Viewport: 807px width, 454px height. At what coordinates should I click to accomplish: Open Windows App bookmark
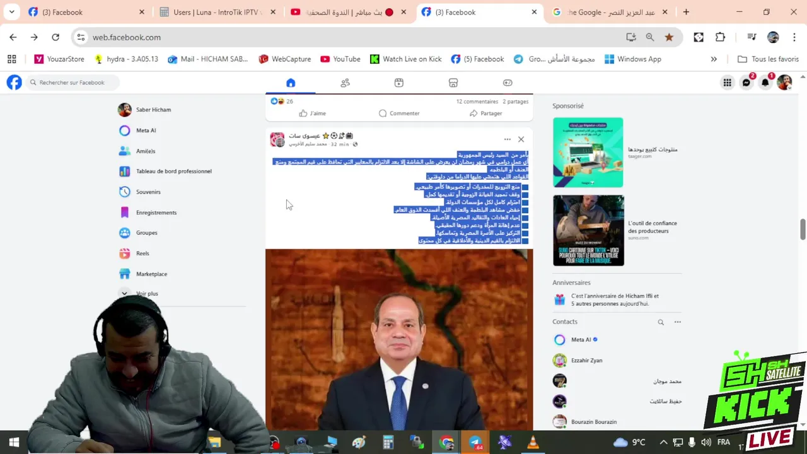(633, 59)
